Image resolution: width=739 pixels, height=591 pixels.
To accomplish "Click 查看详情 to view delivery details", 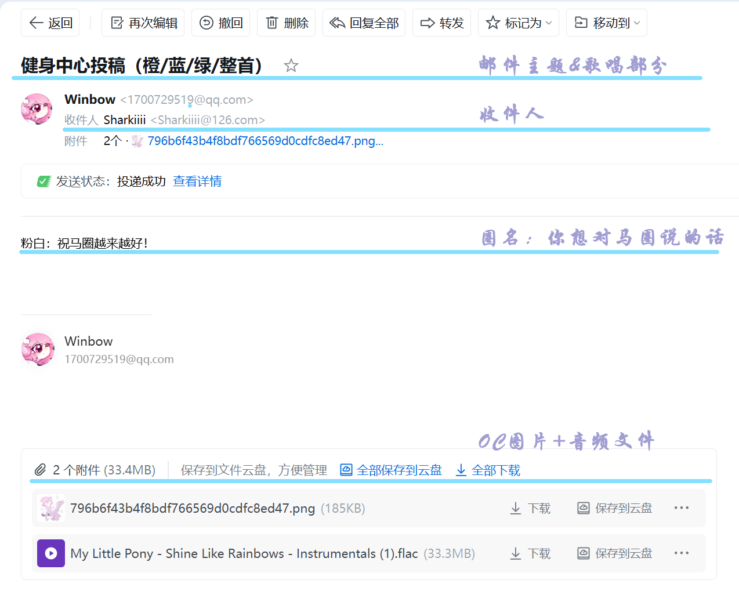I will click(197, 182).
